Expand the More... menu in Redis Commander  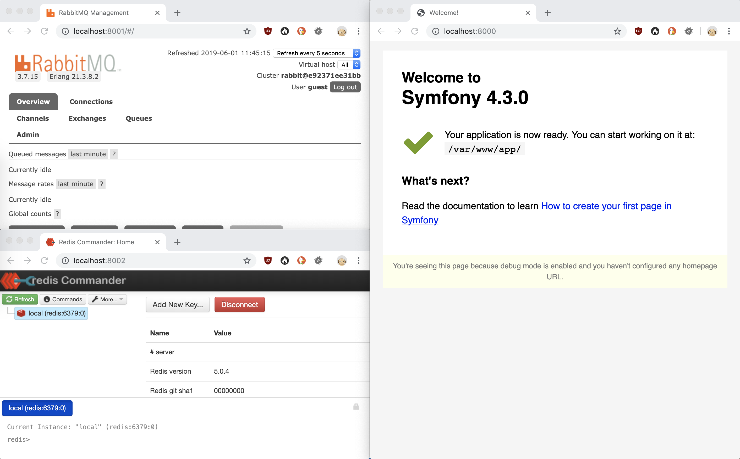click(107, 299)
